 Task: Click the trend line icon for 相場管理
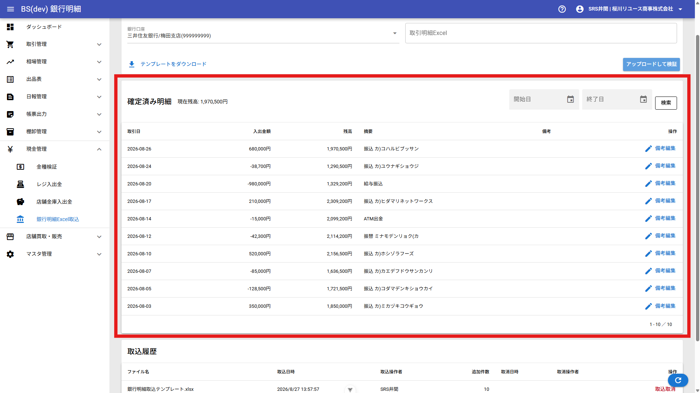[10, 62]
